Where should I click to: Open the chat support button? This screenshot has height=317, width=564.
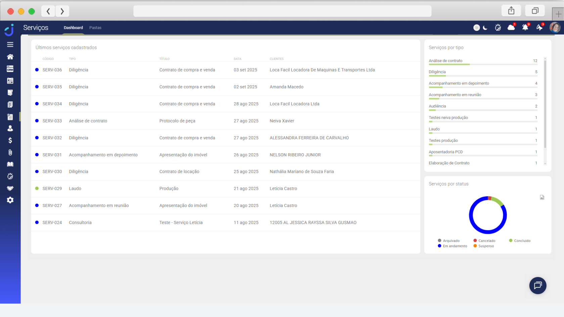(x=538, y=285)
